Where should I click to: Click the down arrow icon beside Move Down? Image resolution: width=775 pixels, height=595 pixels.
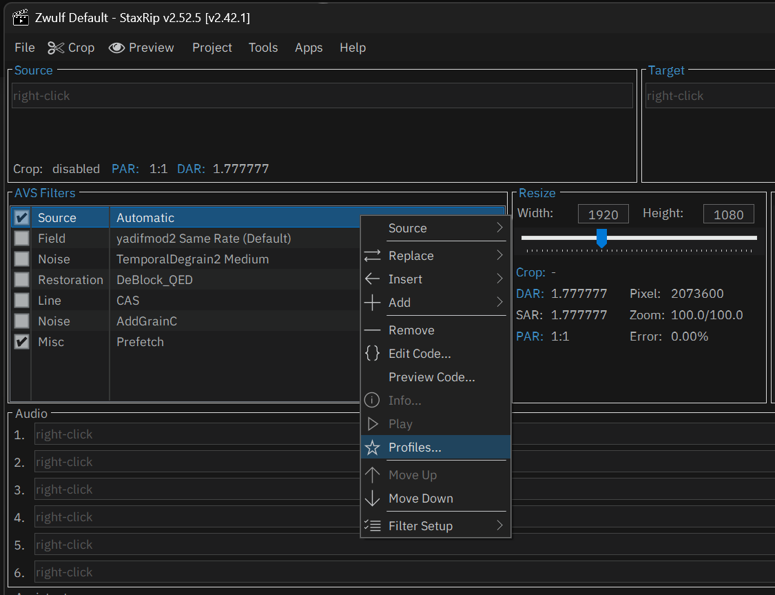click(x=372, y=498)
